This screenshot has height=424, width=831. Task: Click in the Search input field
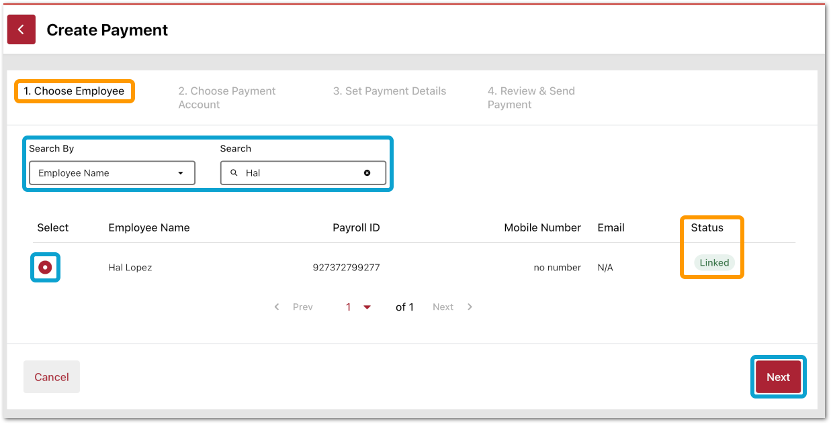tap(299, 173)
